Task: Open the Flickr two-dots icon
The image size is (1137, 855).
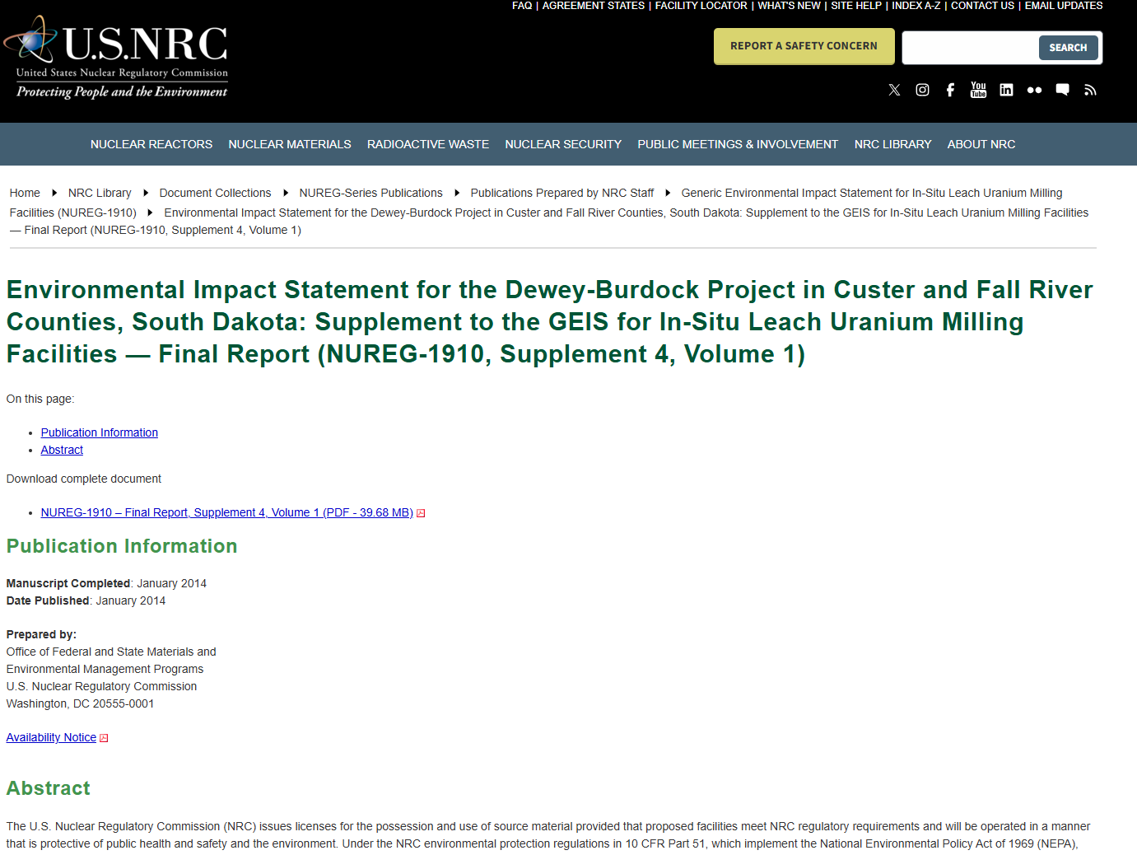Action: tap(1034, 90)
